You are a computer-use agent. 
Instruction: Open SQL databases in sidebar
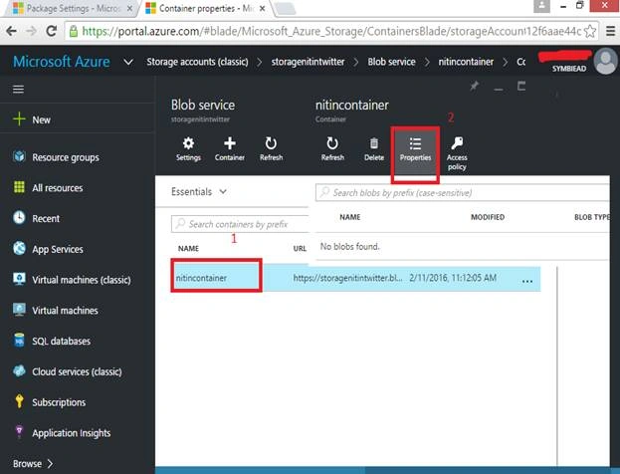pyautogui.click(x=52, y=341)
